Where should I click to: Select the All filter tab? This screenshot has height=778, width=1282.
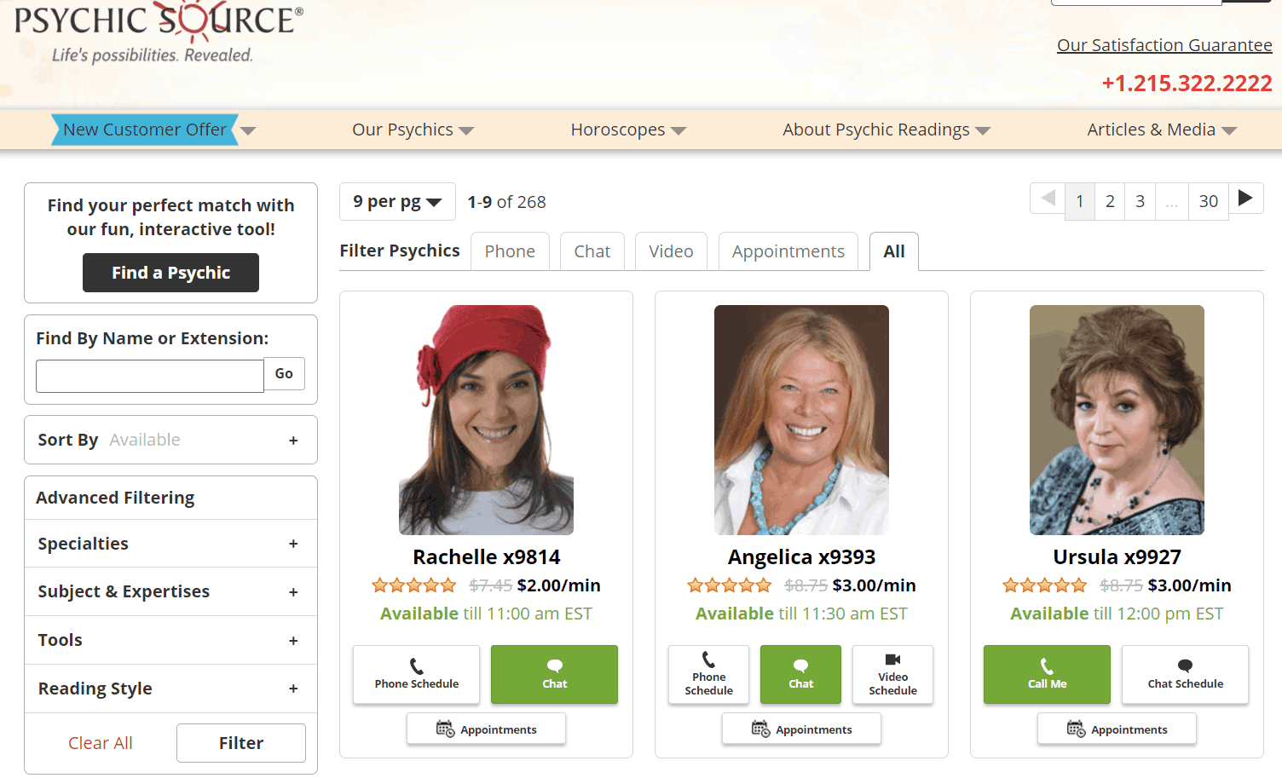point(894,251)
